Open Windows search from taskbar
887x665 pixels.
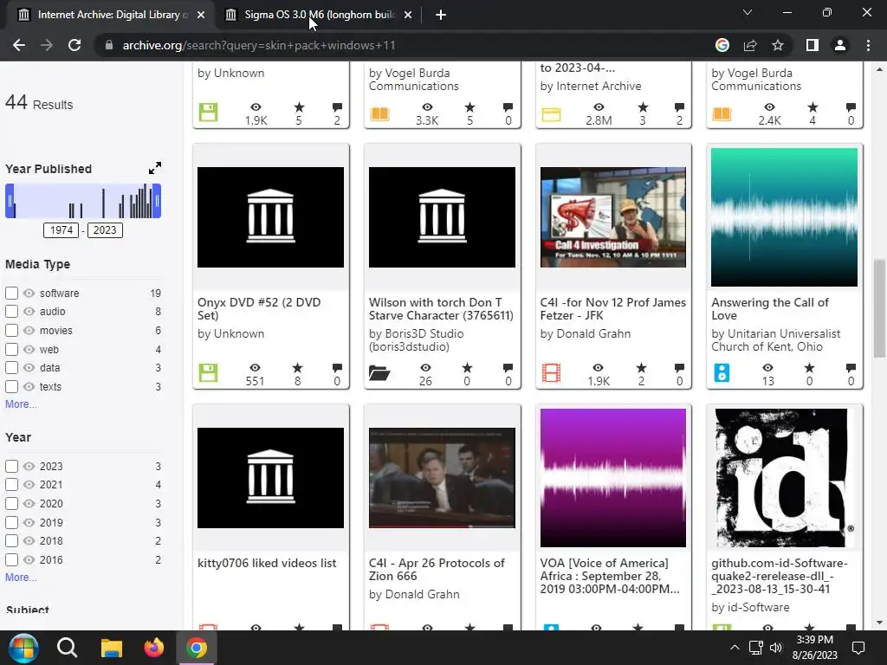67,648
